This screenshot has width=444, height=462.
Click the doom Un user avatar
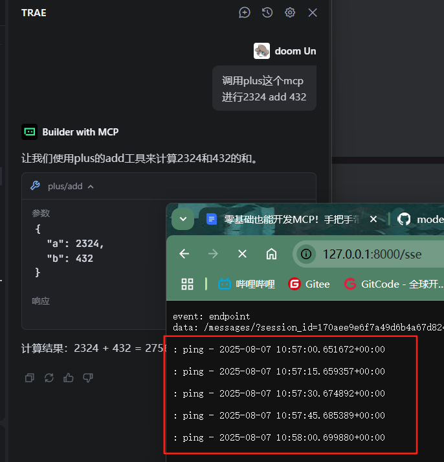[x=261, y=51]
